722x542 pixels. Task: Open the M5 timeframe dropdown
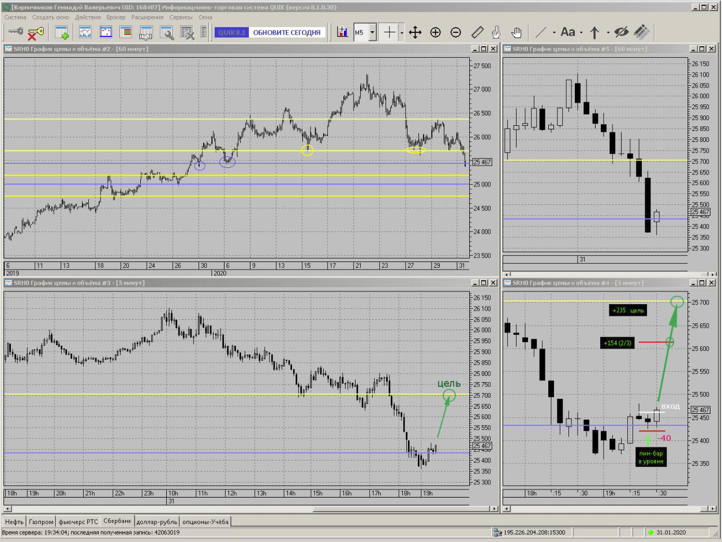(372, 32)
